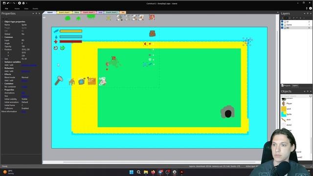Image resolution: width=313 pixels, height=176 pixels.
Task: Collapse the Instance variables section
Action: (x=2, y=62)
